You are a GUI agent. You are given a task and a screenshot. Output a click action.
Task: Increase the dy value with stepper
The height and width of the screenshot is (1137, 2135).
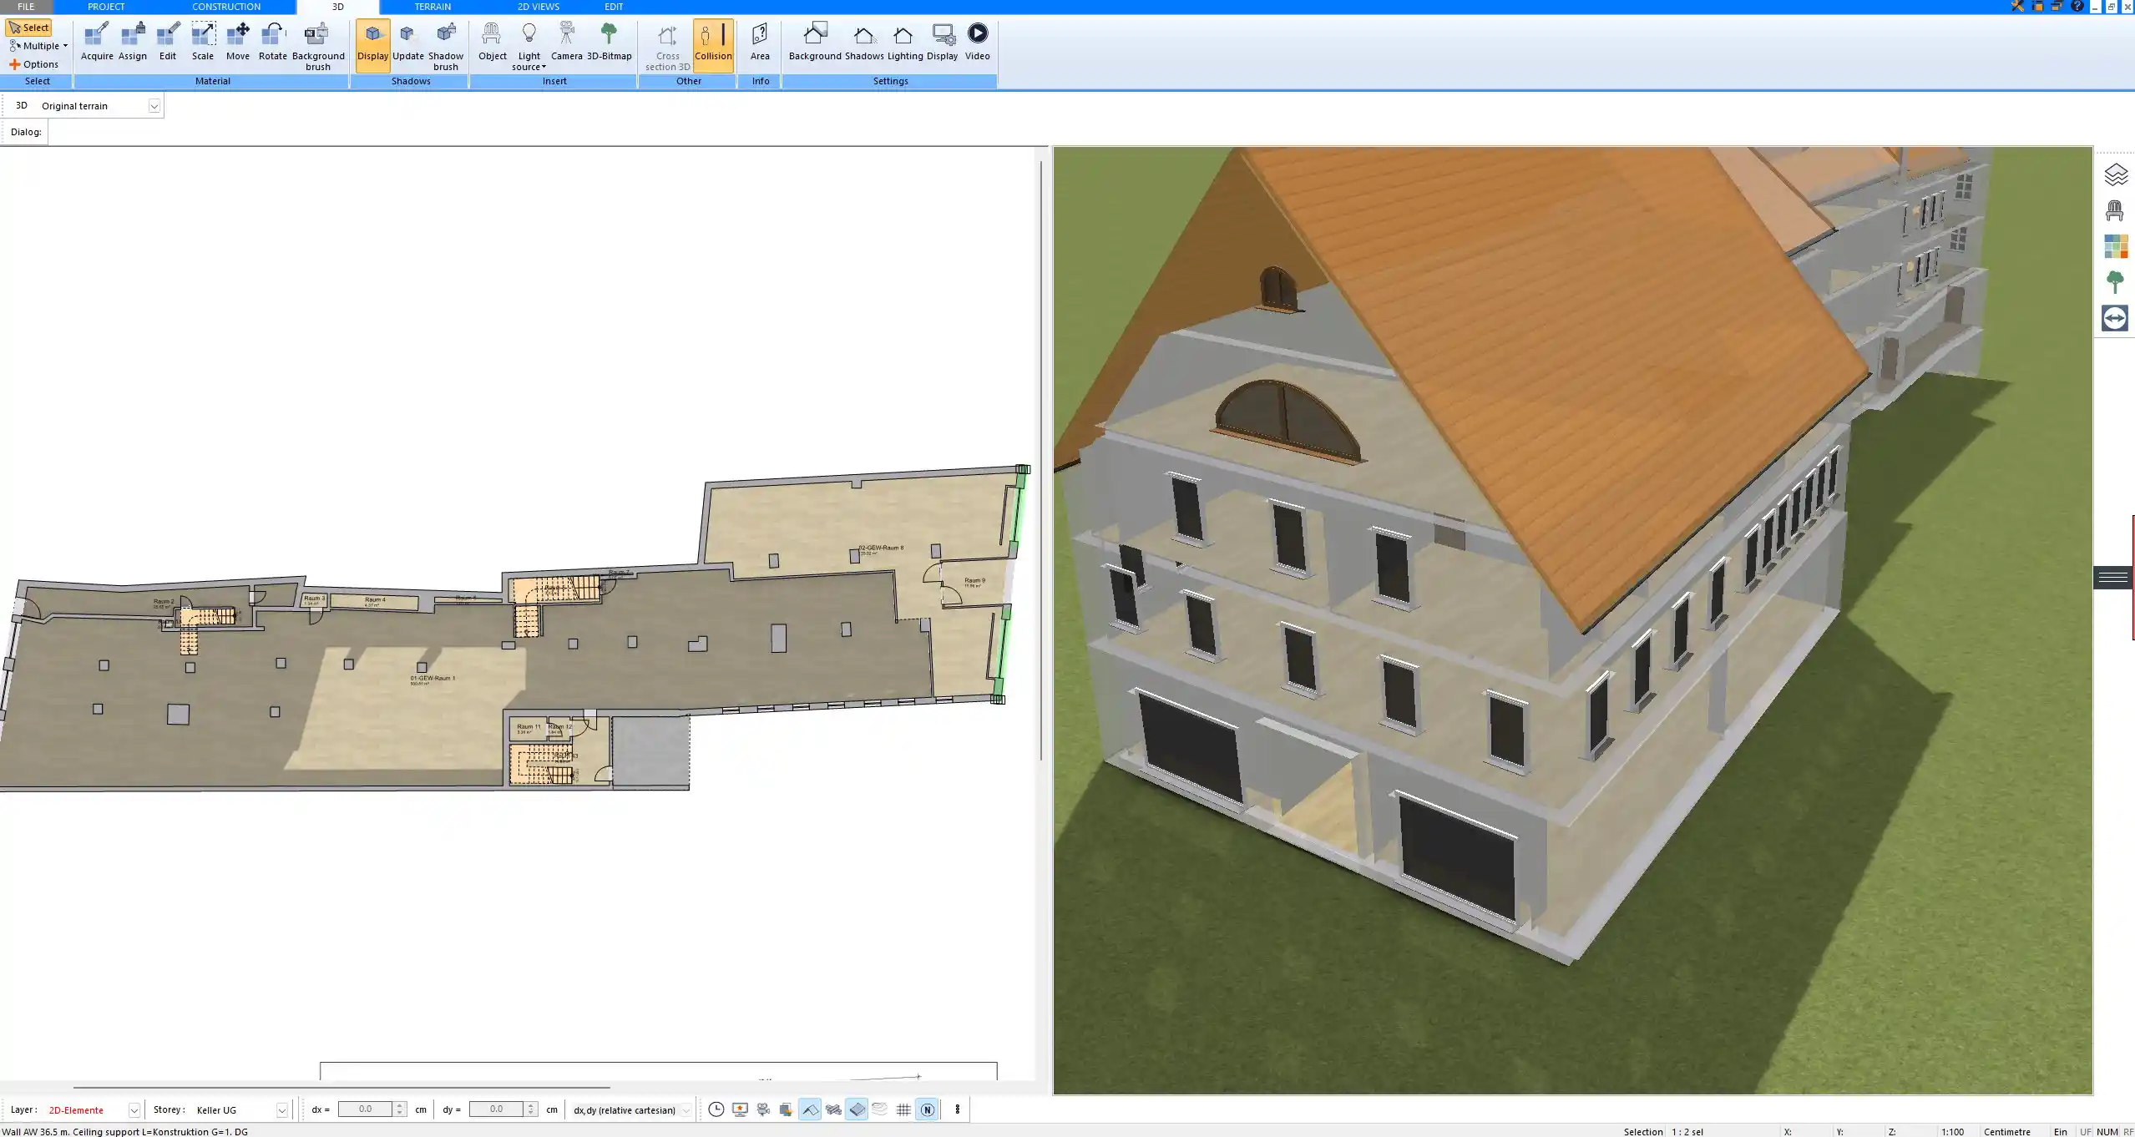(x=531, y=1105)
